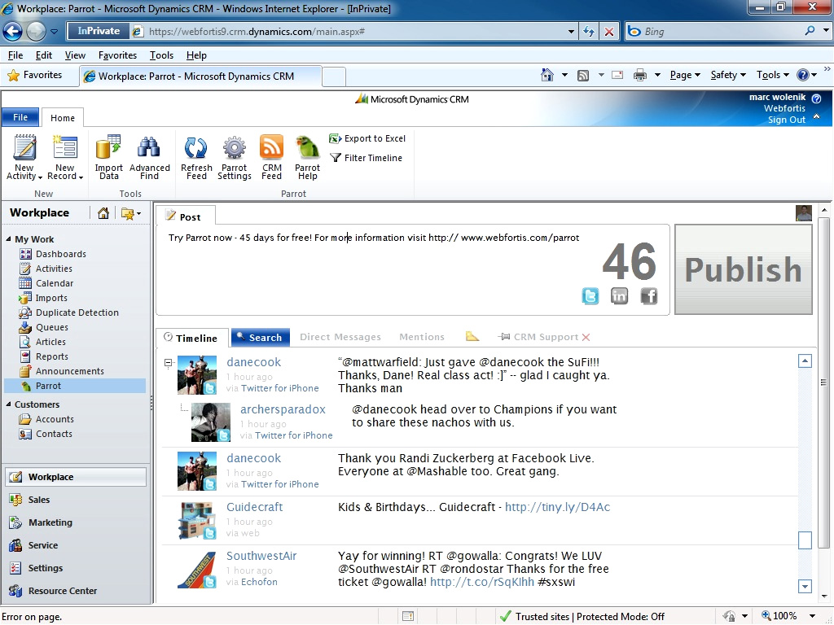Viewport: 834px width, 625px height.
Task: Go back with the browser Back button
Action: tap(13, 32)
